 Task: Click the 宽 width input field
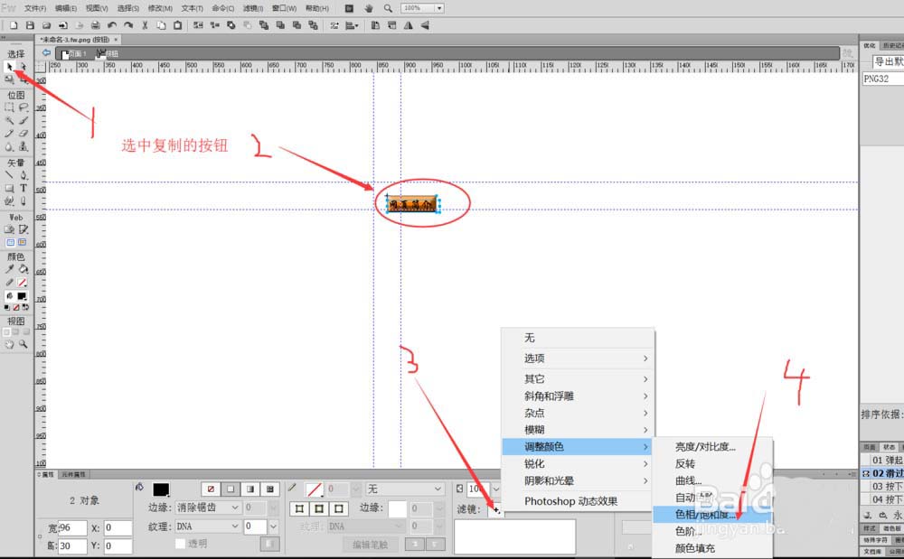click(x=72, y=527)
